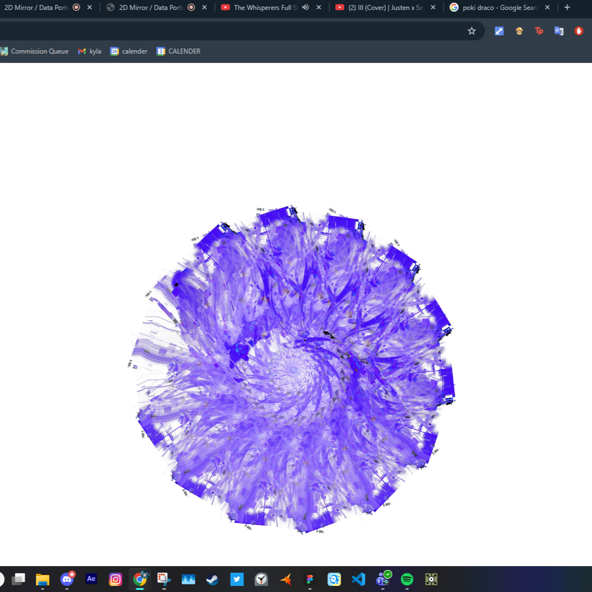Open the Google Translate extension
This screenshot has width=592, height=592.
pyautogui.click(x=559, y=31)
